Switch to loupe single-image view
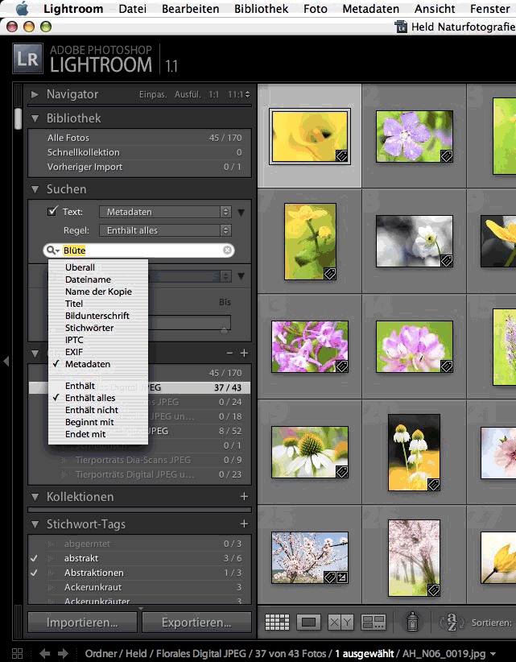The width and height of the screenshot is (516, 662). point(308,622)
